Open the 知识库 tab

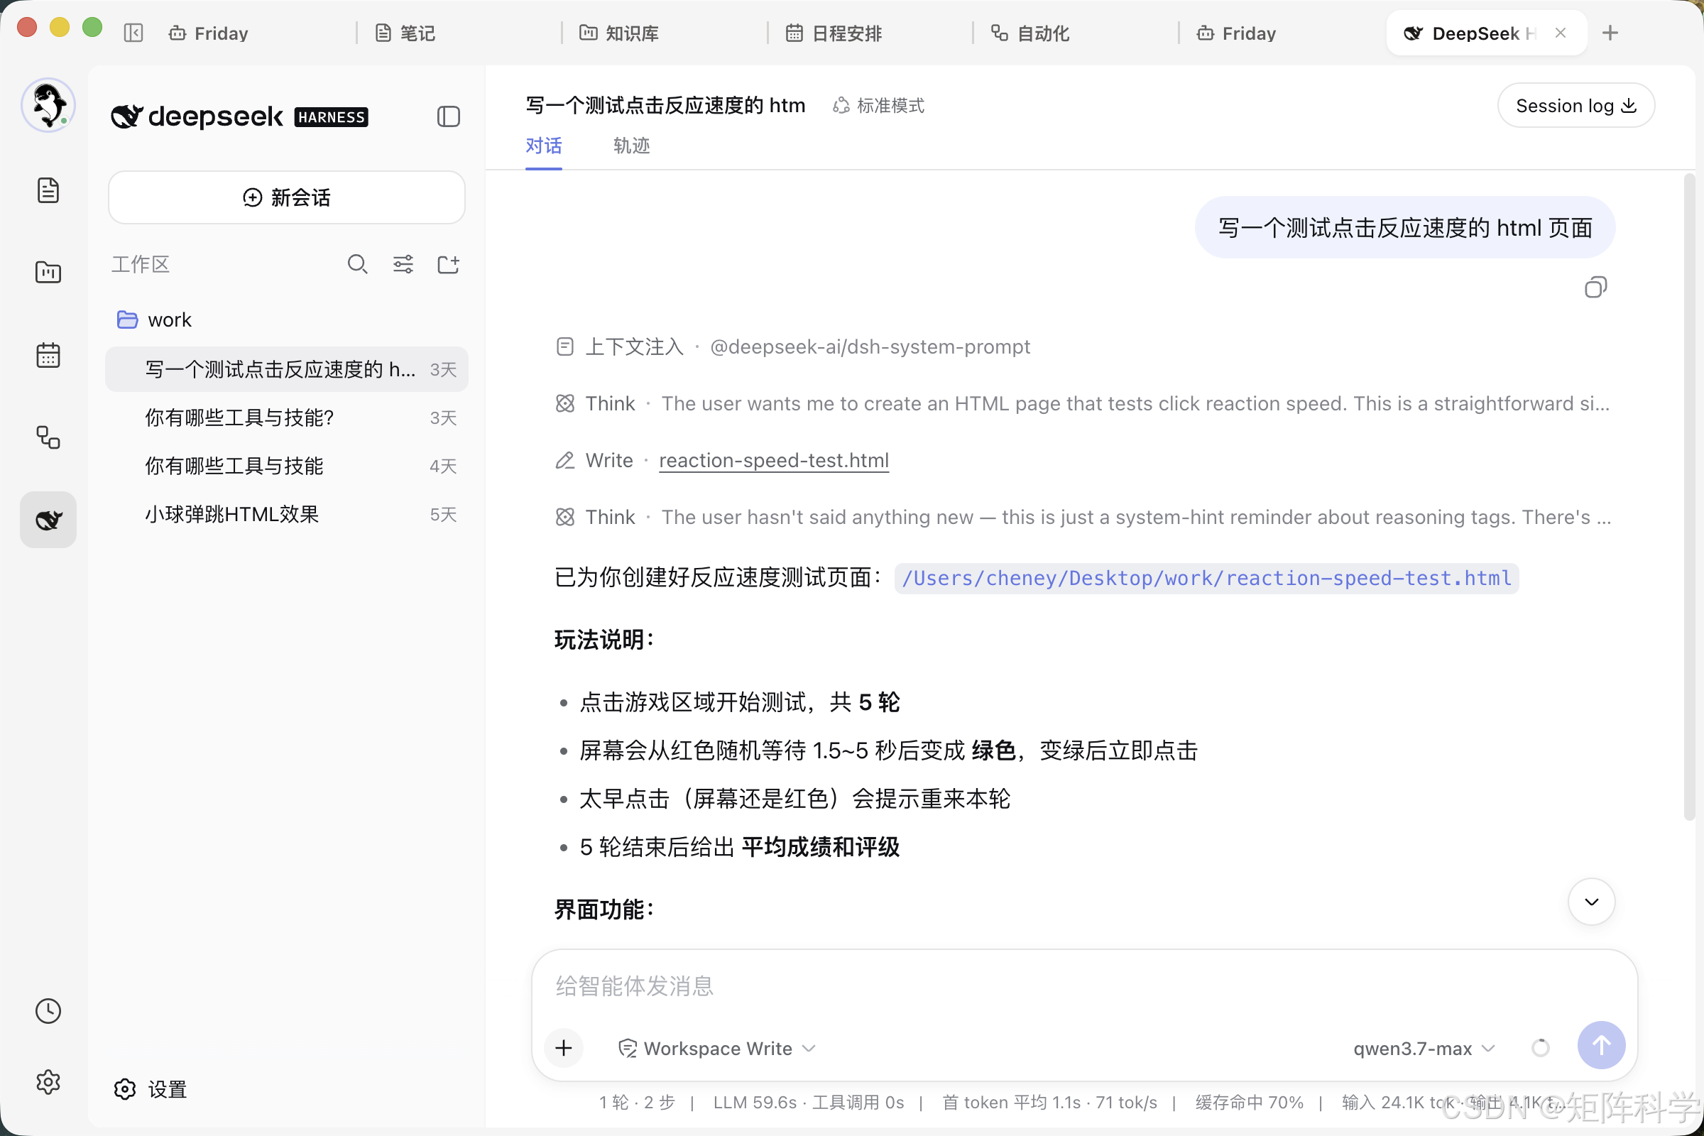pos(619,33)
